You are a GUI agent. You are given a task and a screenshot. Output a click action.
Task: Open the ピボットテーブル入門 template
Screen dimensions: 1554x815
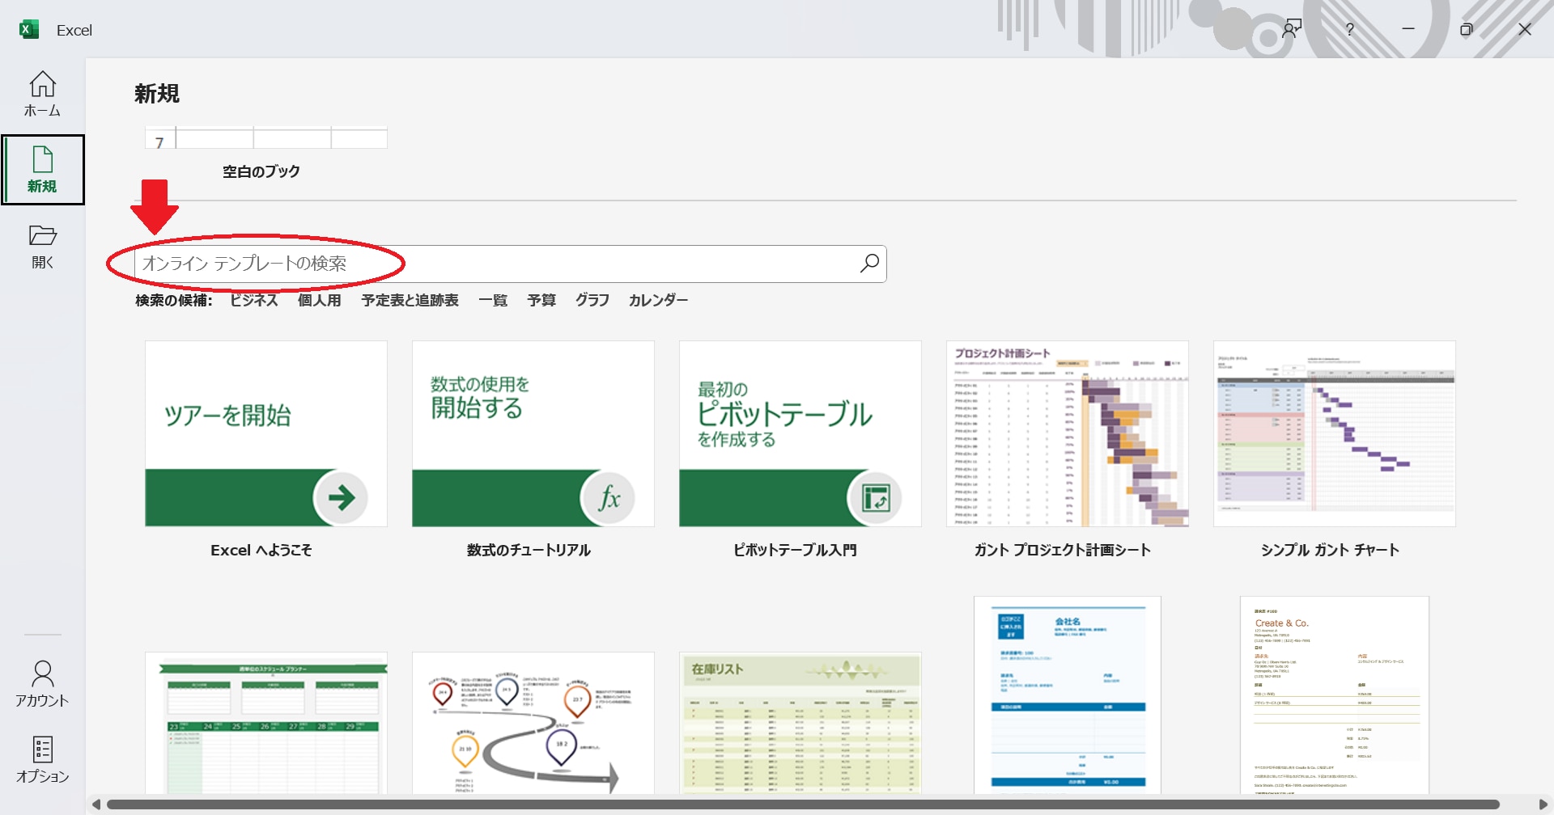tap(800, 433)
